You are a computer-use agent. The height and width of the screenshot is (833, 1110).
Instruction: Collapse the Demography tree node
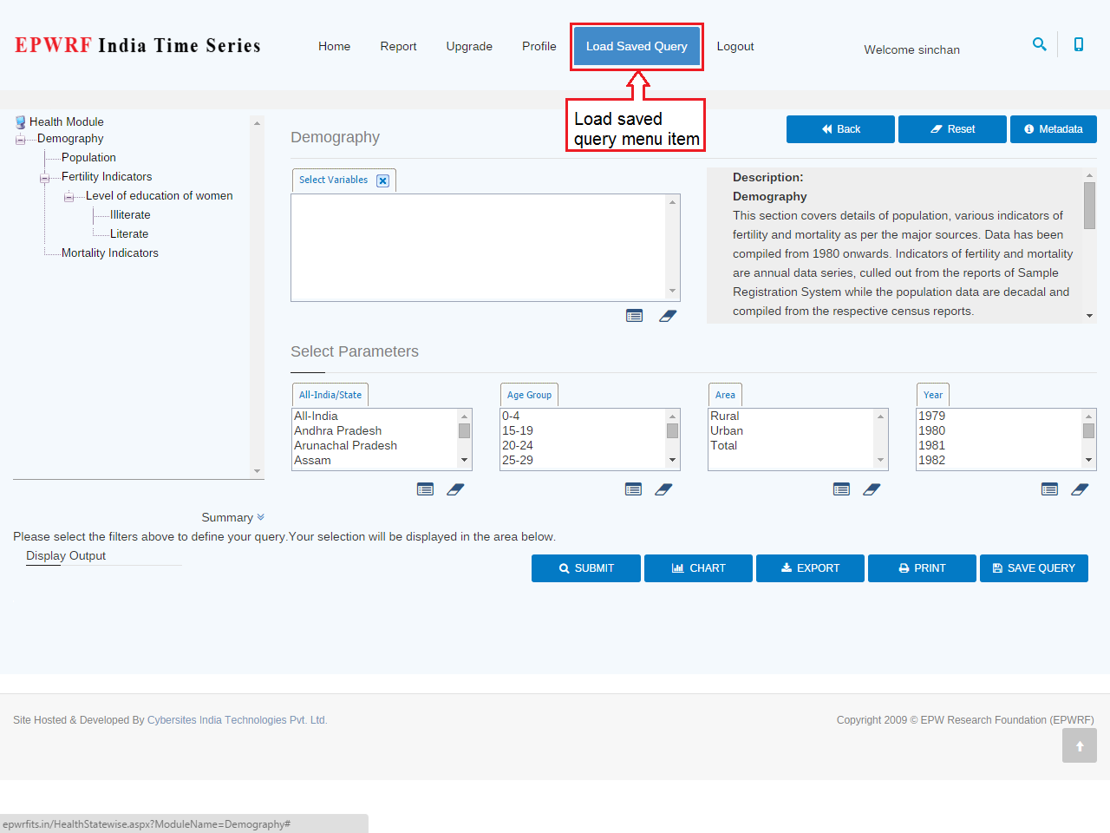20,139
